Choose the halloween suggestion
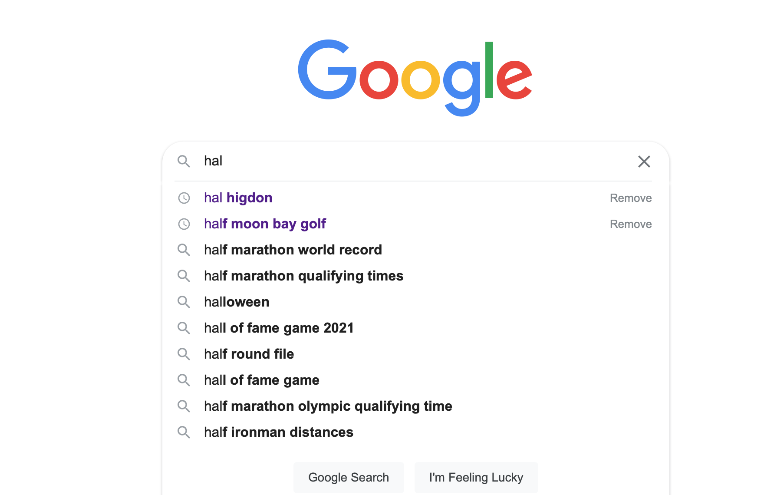The height and width of the screenshot is (495, 784). (237, 302)
